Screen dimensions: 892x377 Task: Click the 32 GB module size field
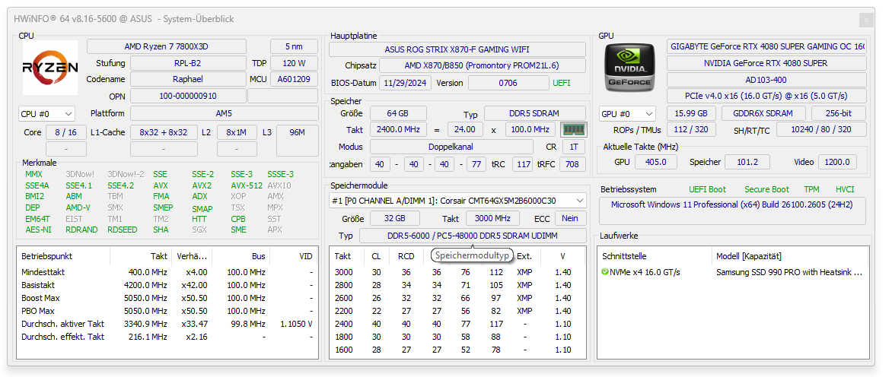click(395, 218)
